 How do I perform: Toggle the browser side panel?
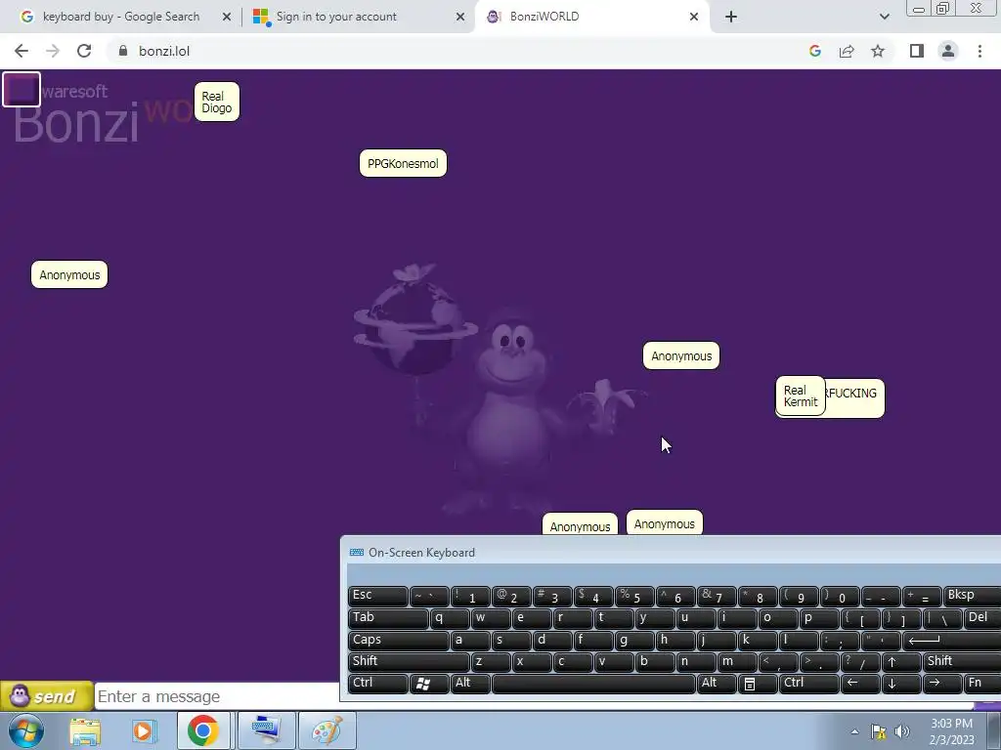coord(917,51)
